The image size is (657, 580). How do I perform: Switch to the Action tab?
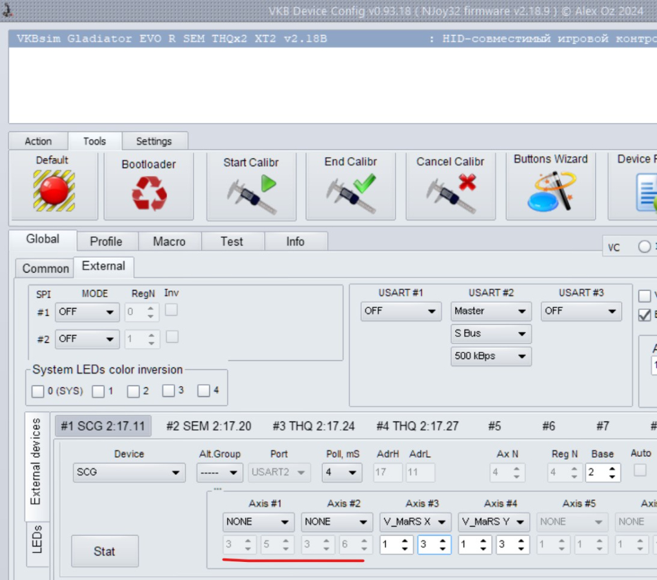(38, 141)
